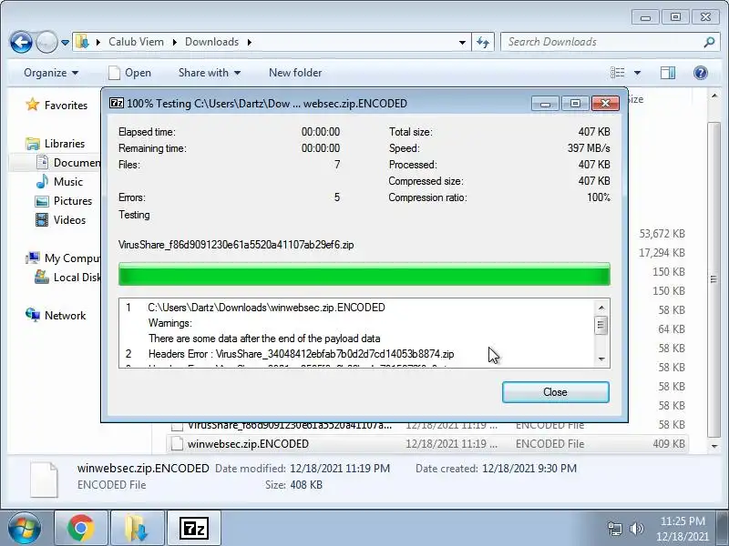Screen dimensions: 729x546
Task: Open the Windows Start button
Action: pos(25,528)
